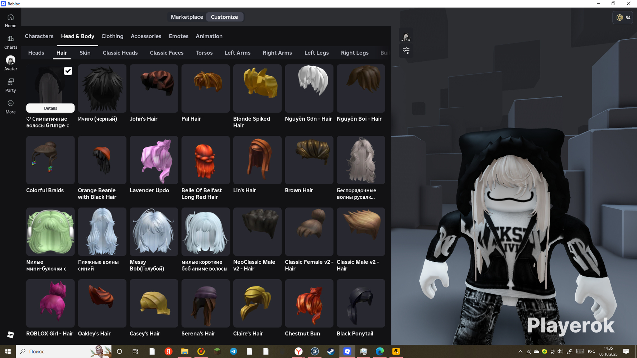Screen dimensions: 637x358
Task: Open File Explorer from the taskbar
Action: [185, 352]
